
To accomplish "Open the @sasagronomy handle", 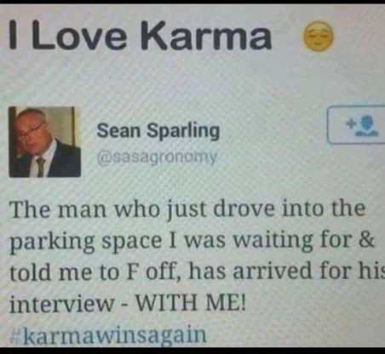I will [158, 157].
